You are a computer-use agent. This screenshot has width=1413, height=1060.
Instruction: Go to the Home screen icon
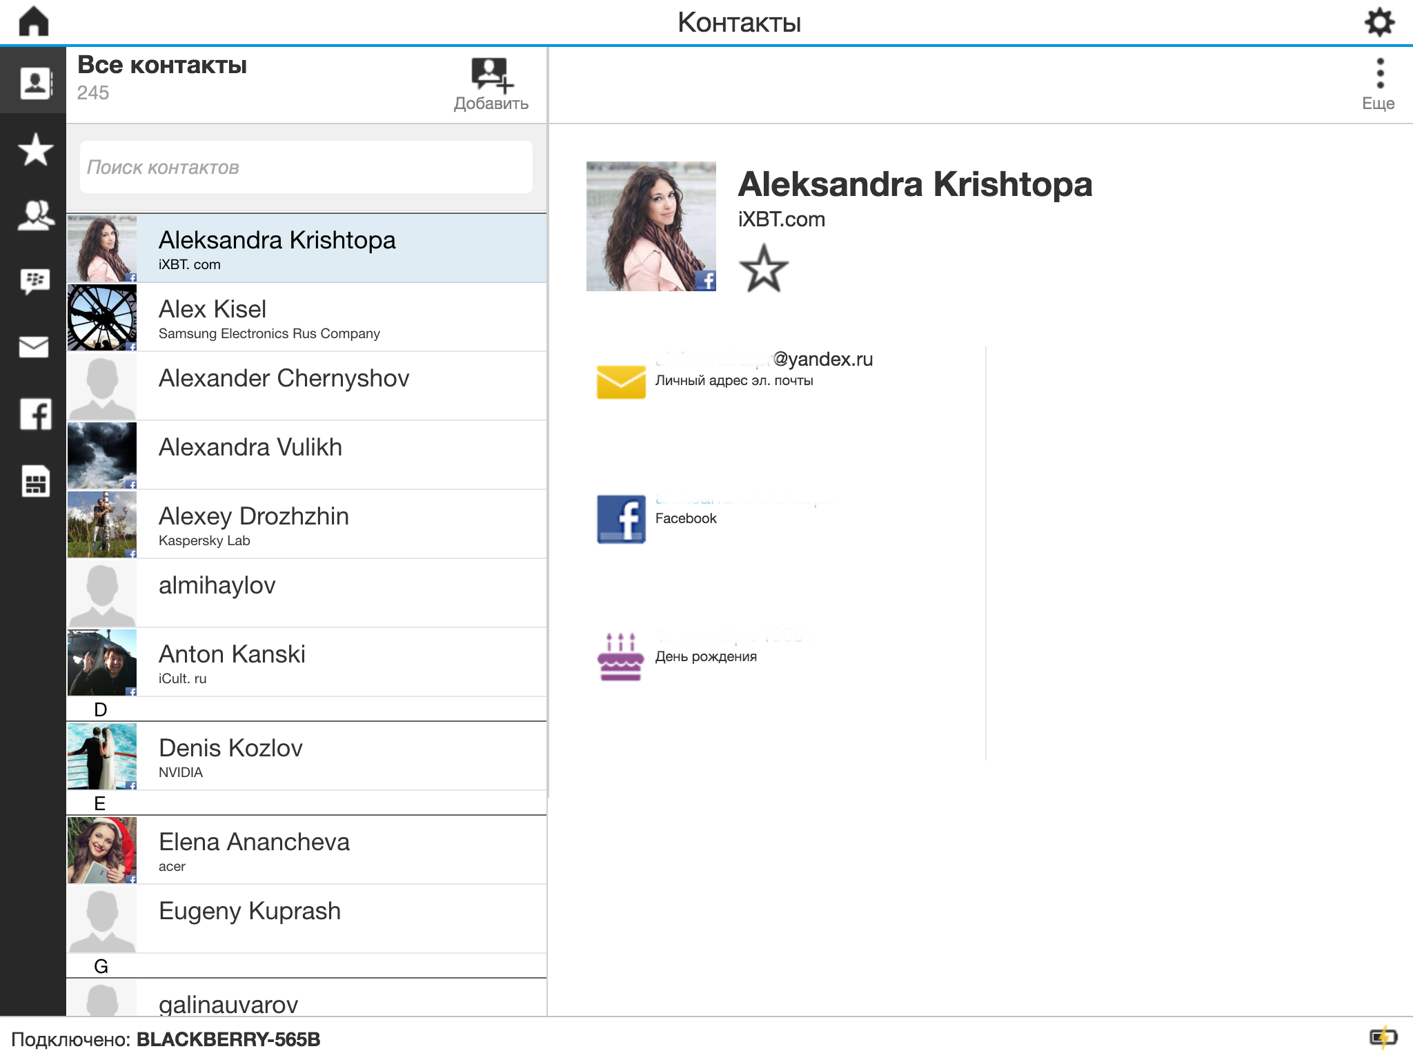(33, 21)
